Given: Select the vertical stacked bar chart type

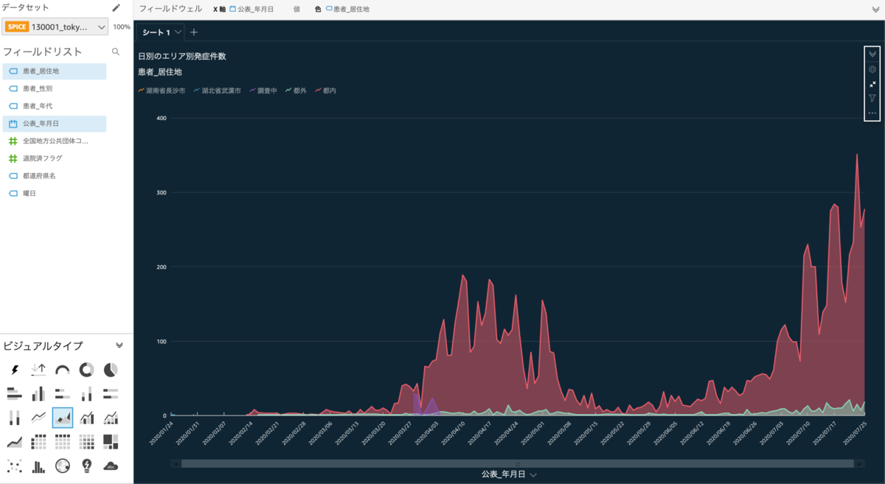Looking at the screenshot, I should click(86, 393).
